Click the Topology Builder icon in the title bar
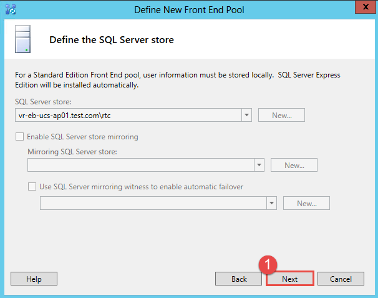This screenshot has width=378, height=298. 10,9
